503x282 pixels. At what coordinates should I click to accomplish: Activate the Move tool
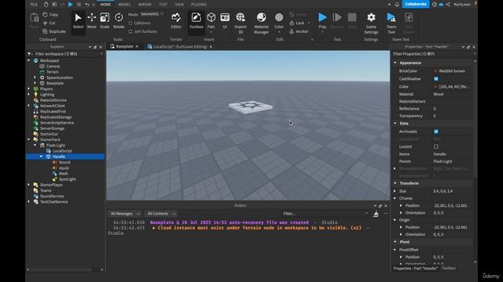pyautogui.click(x=92, y=21)
